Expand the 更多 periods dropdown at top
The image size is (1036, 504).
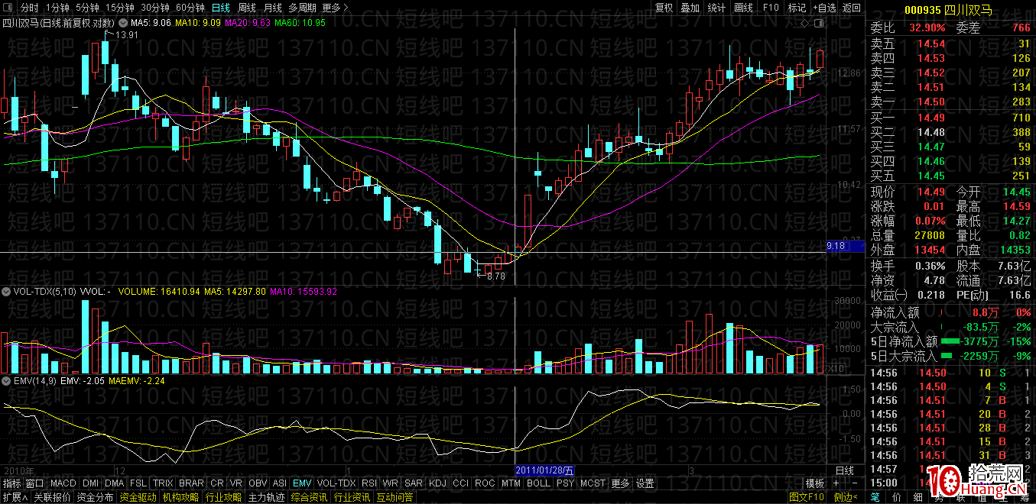334,8
